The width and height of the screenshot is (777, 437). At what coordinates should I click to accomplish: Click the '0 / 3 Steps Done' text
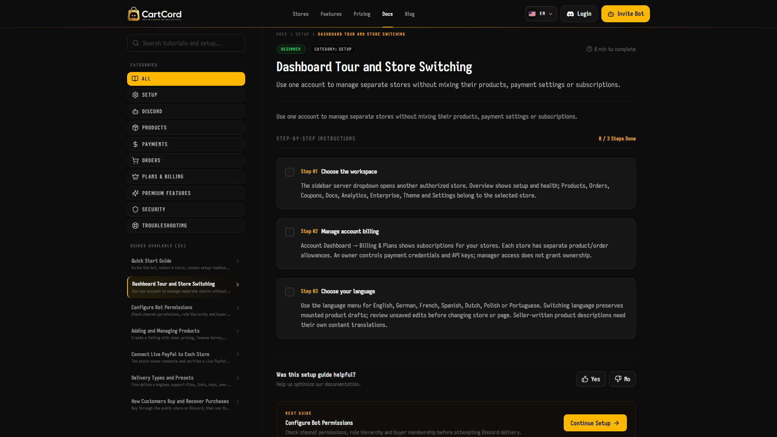click(x=617, y=139)
